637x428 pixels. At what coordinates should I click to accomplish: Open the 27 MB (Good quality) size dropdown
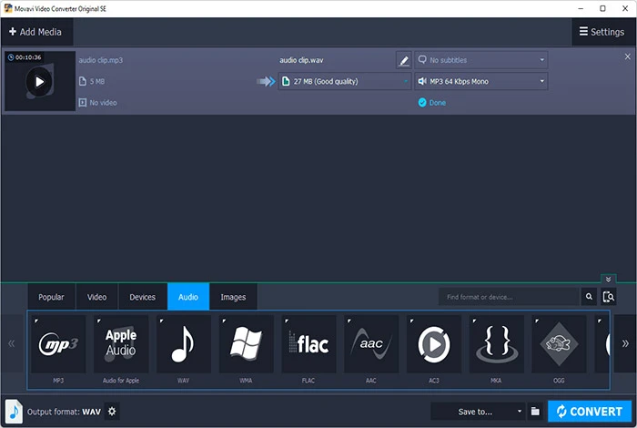tap(344, 81)
